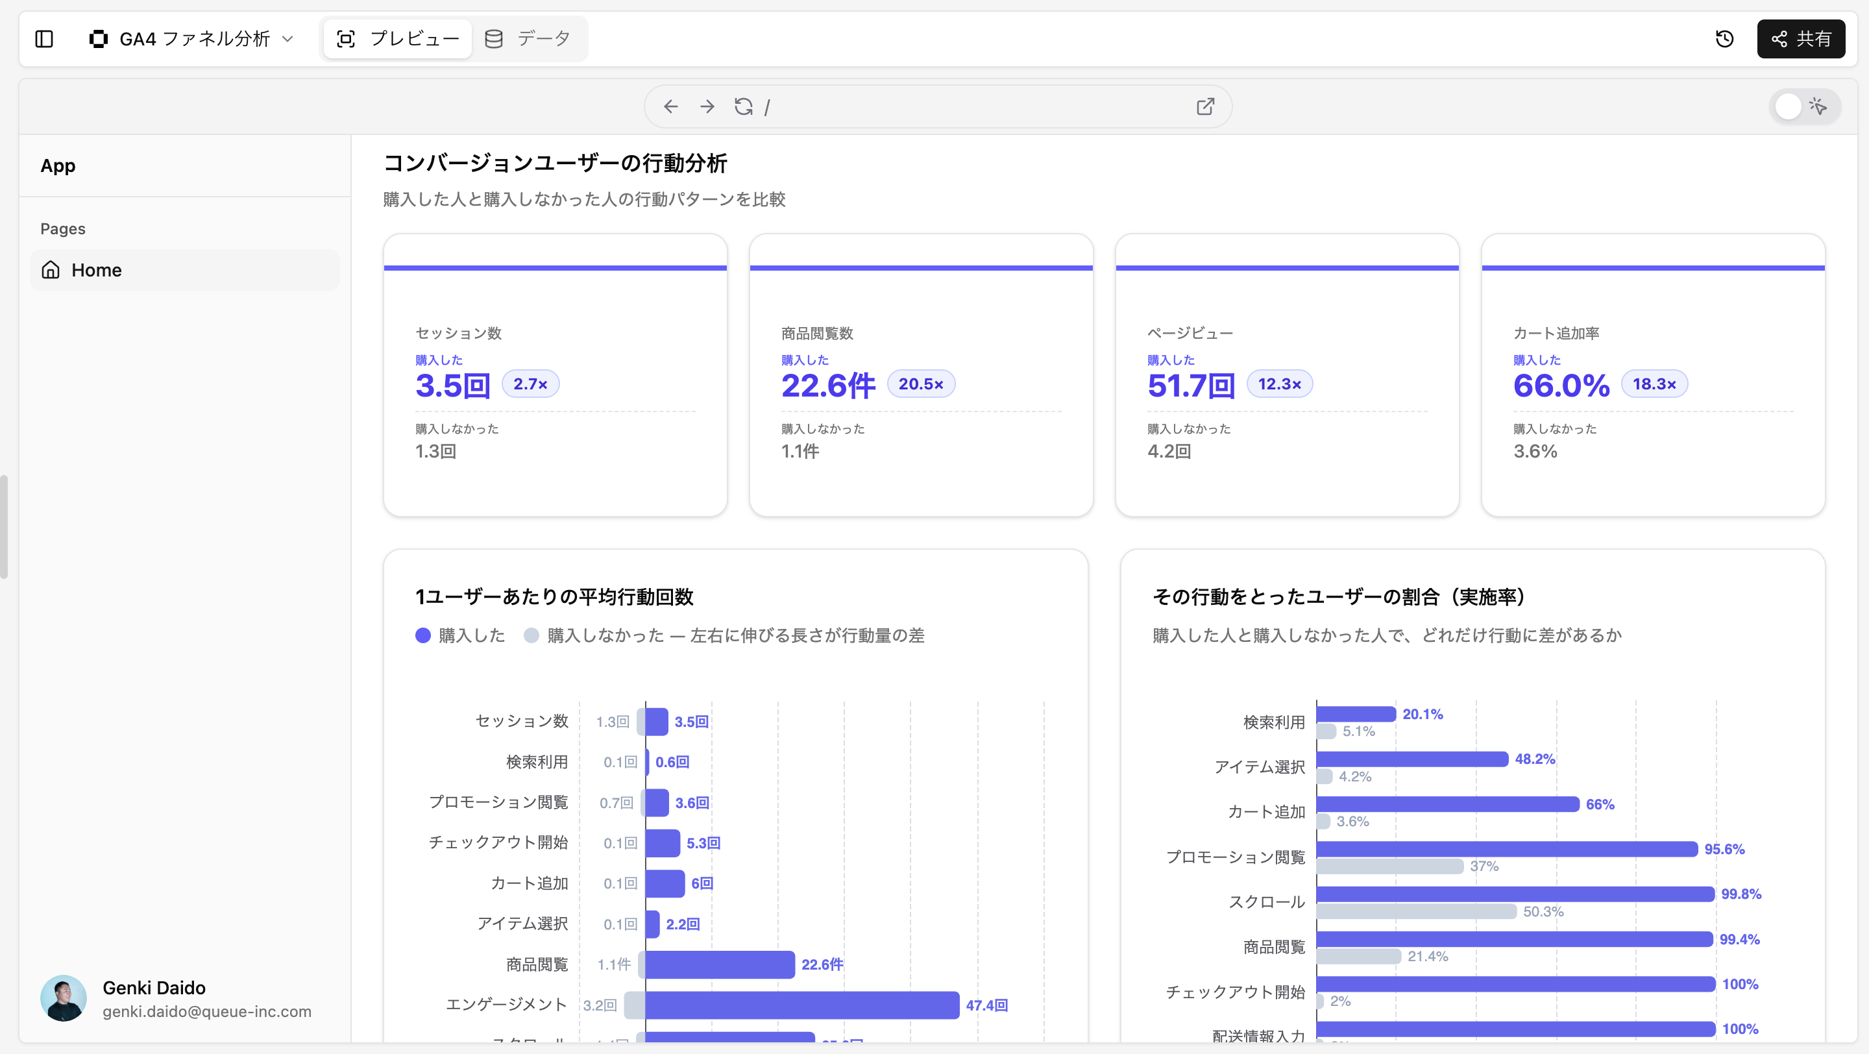Toggle the left sidebar panel icon
Screen dimensions: 1869x1054
coord(44,38)
